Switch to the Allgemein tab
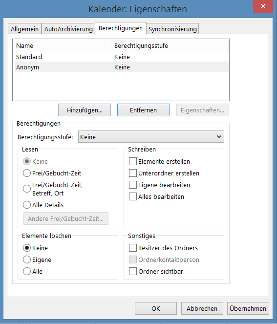Viewport: 277px width, 324px height. (24, 29)
